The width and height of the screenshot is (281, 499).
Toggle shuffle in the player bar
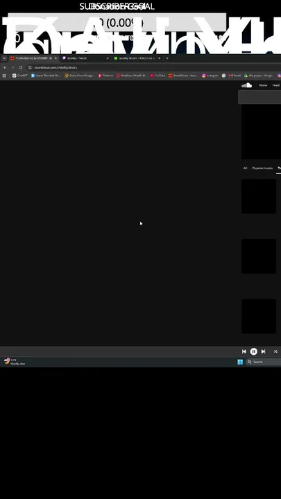tap(275, 351)
